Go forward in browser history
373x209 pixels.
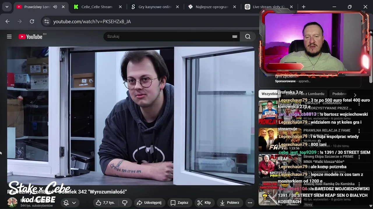pos(20,21)
